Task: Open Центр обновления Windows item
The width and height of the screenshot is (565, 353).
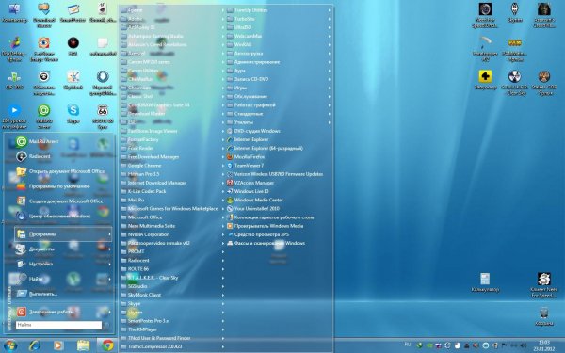Action: [54, 216]
